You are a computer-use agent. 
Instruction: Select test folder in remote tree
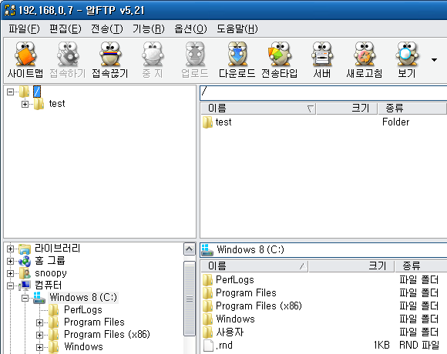[x=57, y=104]
